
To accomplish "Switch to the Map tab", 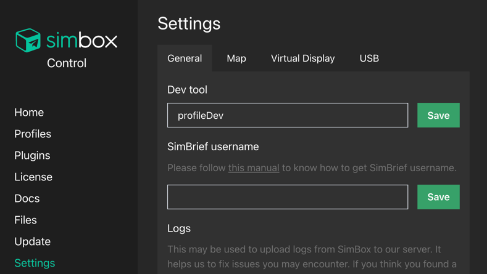I will click(236, 58).
